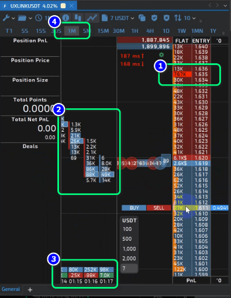Image resolution: width=231 pixels, height=298 pixels.
Task: Open the scale 10 dropdown
Action: (189, 18)
